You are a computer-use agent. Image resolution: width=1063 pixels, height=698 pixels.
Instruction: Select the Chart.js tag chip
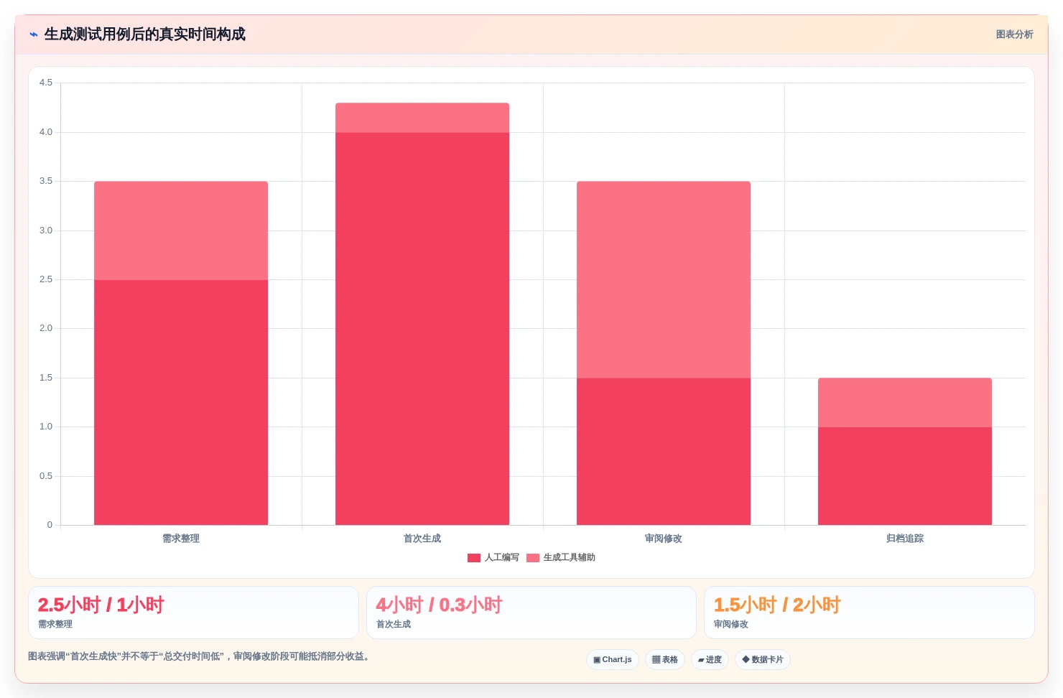click(x=613, y=659)
